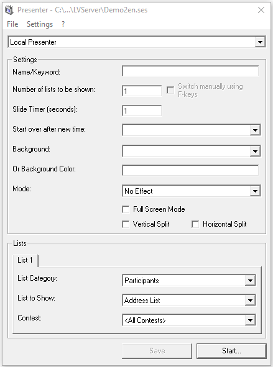Viewport: 273px width, 367px height.
Task: Click the Slide Timer seconds field
Action: [142, 111]
